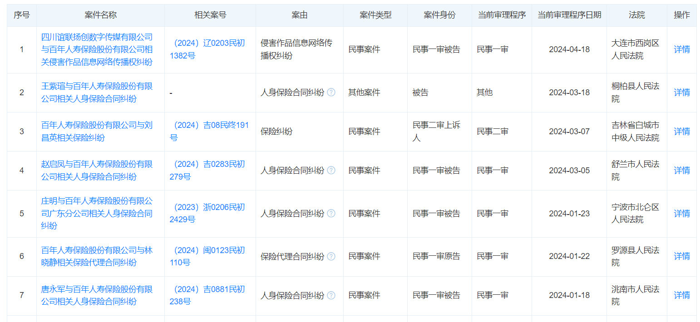Screen dimensions: 700x322
Task: Open case 王紫瑄与百年人寿保险 dispute
Action: click(x=97, y=93)
